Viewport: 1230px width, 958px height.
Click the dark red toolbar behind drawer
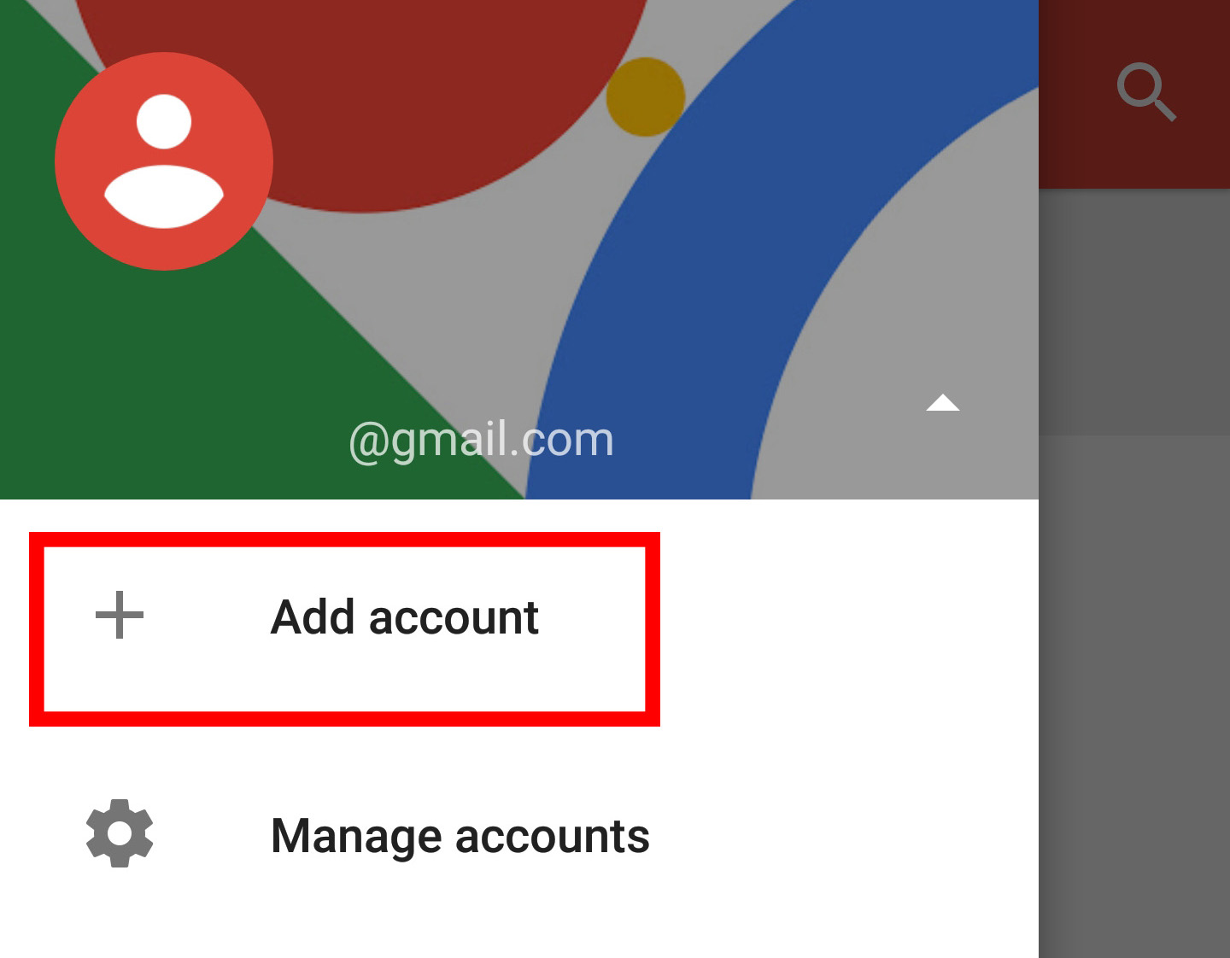1134,94
